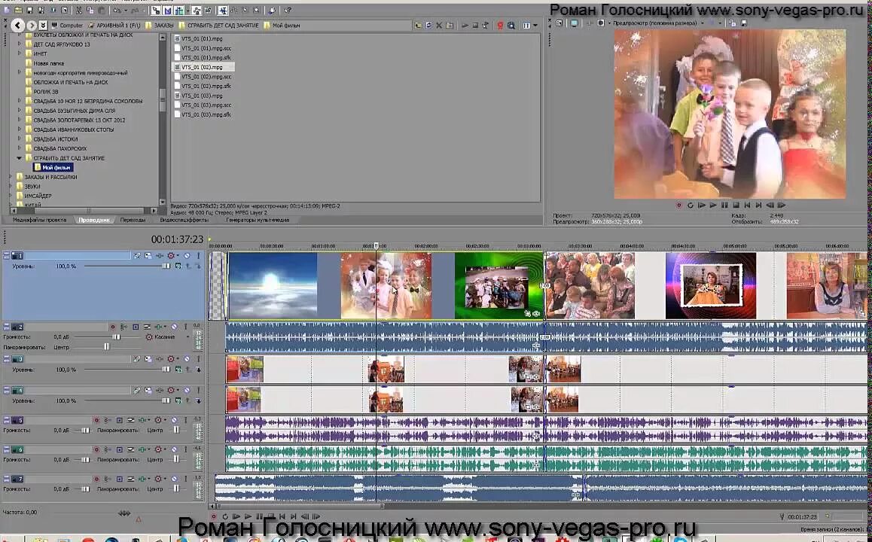Image resolution: width=872 pixels, height=542 pixels.
Task: Expand the ЗАКАЗЫ И РАССЫЛКИ folder
Action: pos(10,177)
